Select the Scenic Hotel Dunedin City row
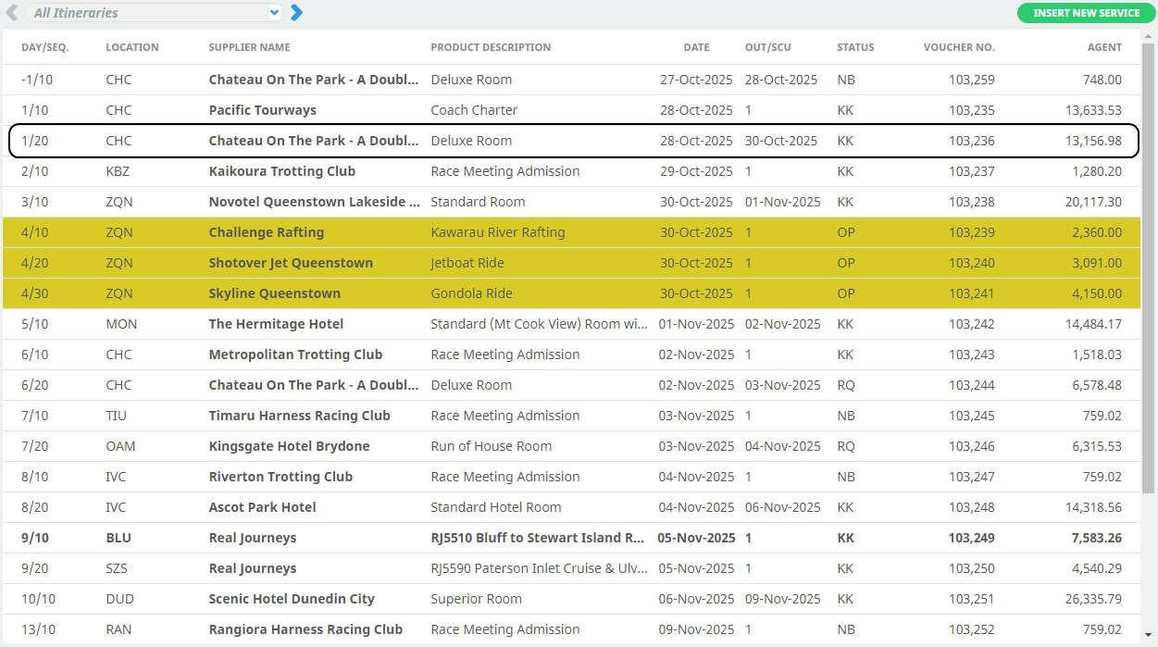This screenshot has width=1158, height=647. tap(292, 599)
